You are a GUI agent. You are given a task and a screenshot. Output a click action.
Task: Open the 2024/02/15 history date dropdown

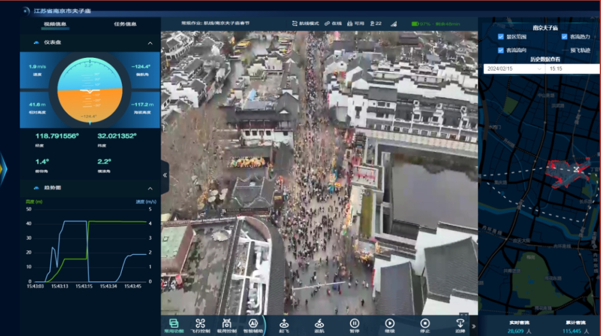tap(513, 68)
